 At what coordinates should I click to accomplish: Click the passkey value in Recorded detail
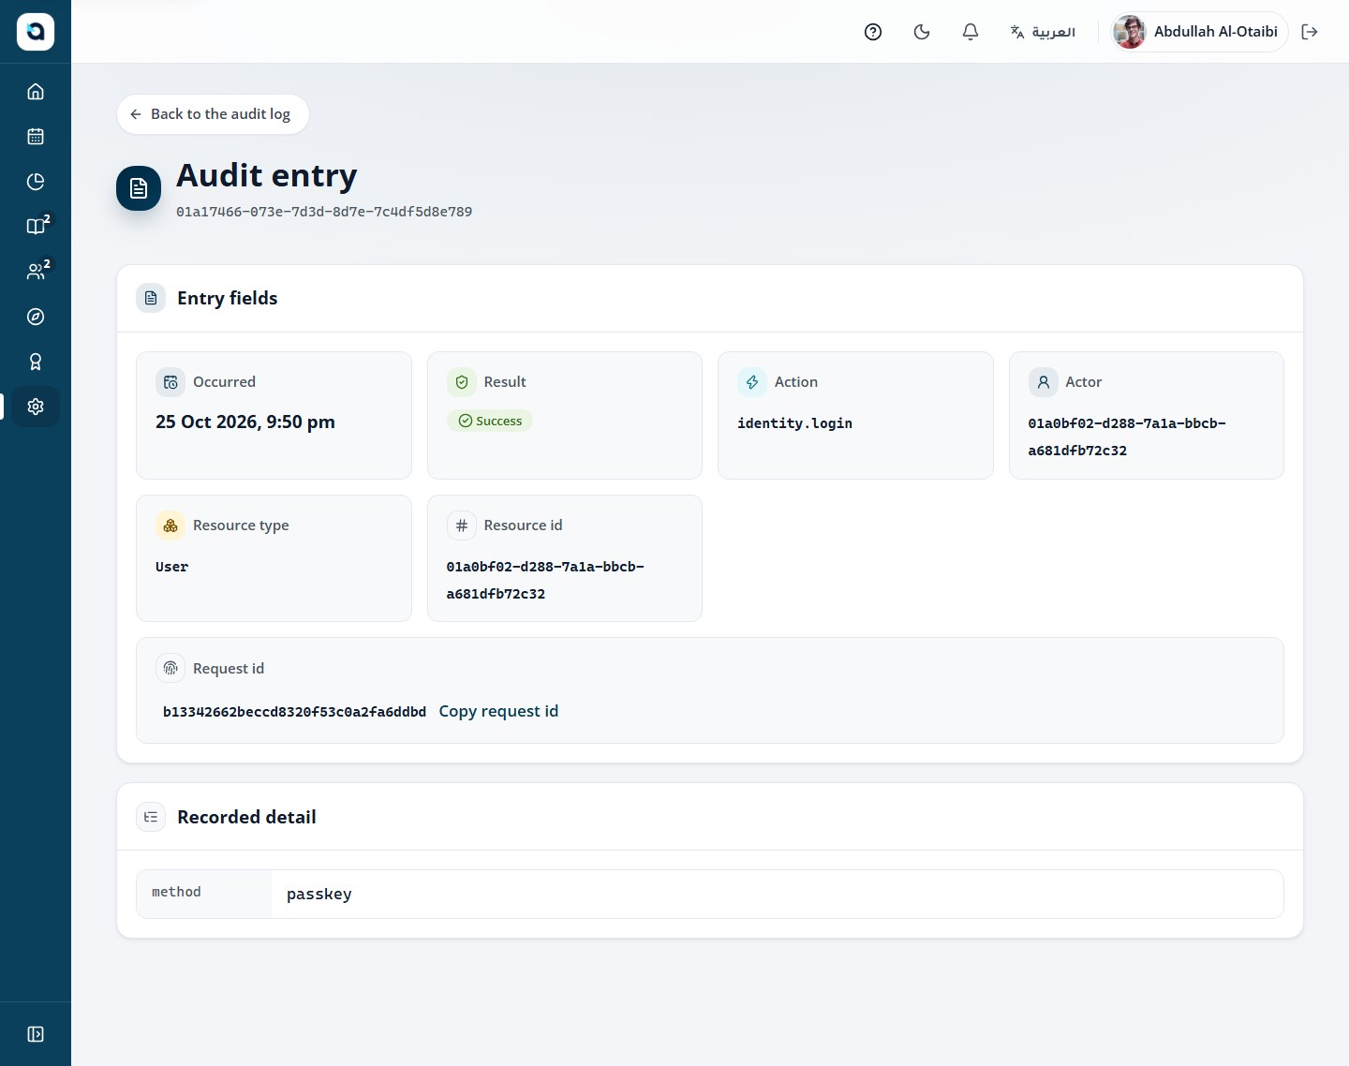click(319, 895)
